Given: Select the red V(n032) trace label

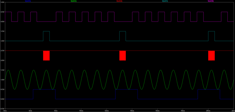Looking at the screenshot, I should click(119, 1).
